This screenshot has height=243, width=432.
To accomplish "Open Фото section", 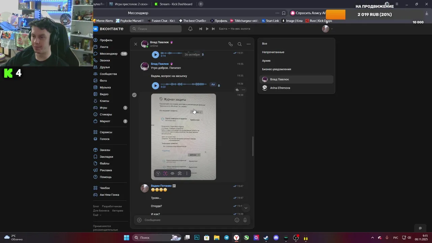I will (103, 81).
